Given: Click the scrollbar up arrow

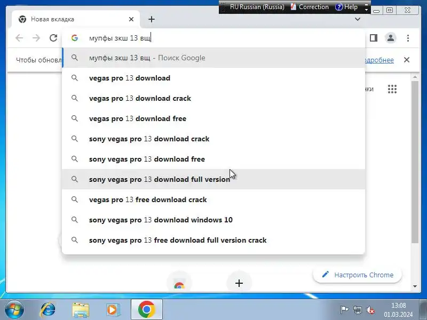Looking at the screenshot, I should pos(415,77).
